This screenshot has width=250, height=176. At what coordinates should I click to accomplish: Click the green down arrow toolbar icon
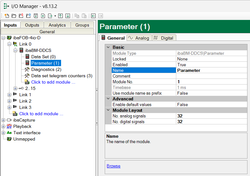67,16
